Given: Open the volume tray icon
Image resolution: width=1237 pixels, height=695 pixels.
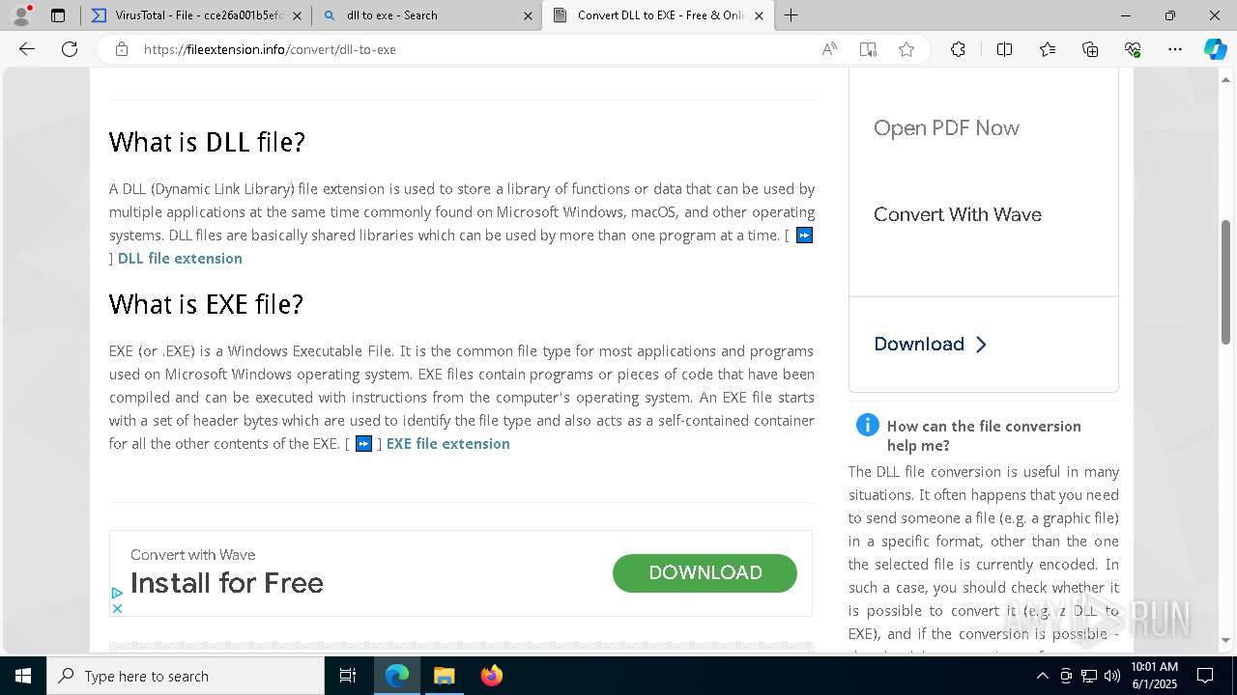Looking at the screenshot, I should click(1111, 676).
